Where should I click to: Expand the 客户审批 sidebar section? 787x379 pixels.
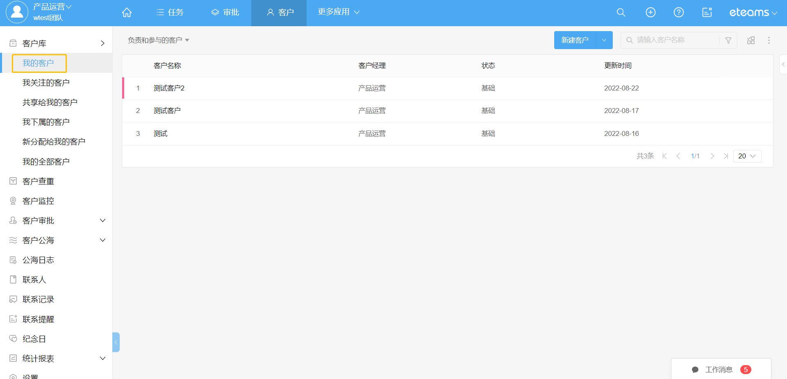tap(102, 221)
